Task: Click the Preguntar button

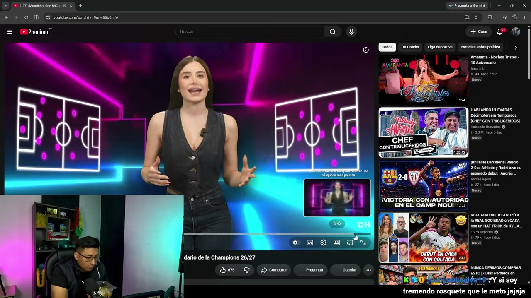Action: pyautogui.click(x=310, y=270)
